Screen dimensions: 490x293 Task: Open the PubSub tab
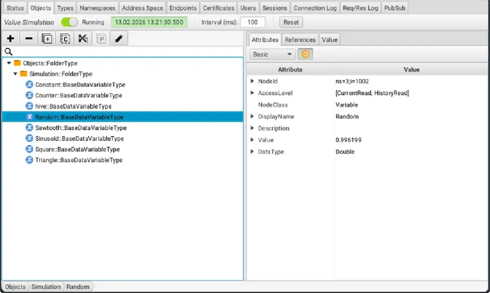[395, 8]
